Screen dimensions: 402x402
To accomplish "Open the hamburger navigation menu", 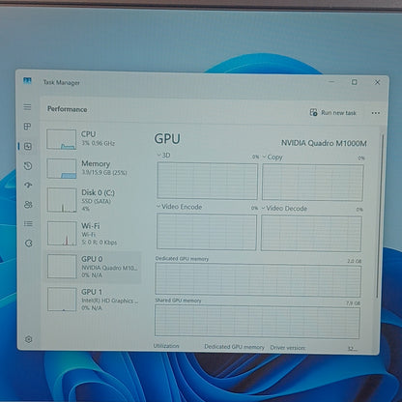I will 27,107.
